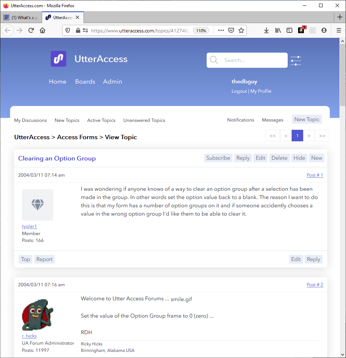Click Reply in the topic header
This screenshot has height=358, width=346.
(x=243, y=158)
